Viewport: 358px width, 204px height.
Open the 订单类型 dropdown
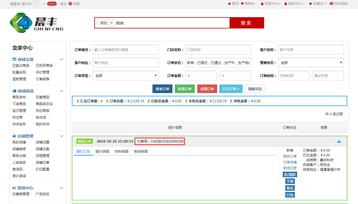tap(125, 76)
